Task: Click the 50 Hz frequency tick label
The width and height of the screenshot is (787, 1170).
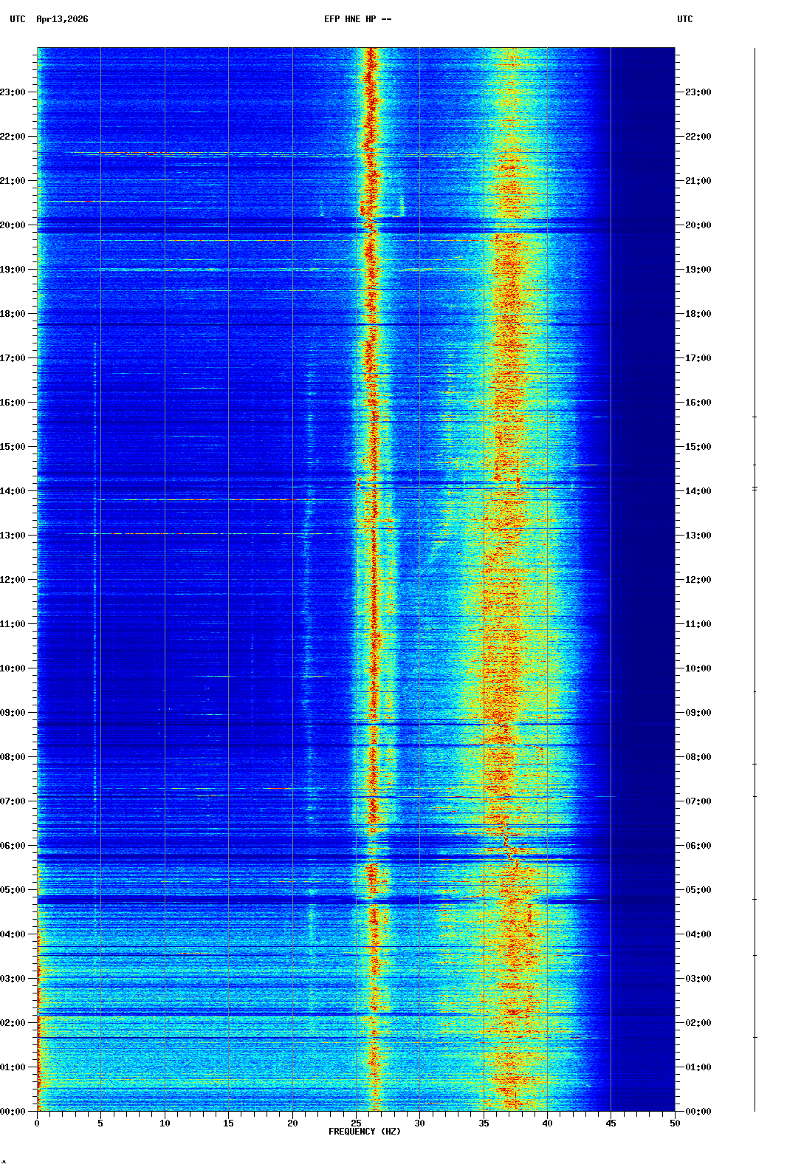Action: (675, 1123)
